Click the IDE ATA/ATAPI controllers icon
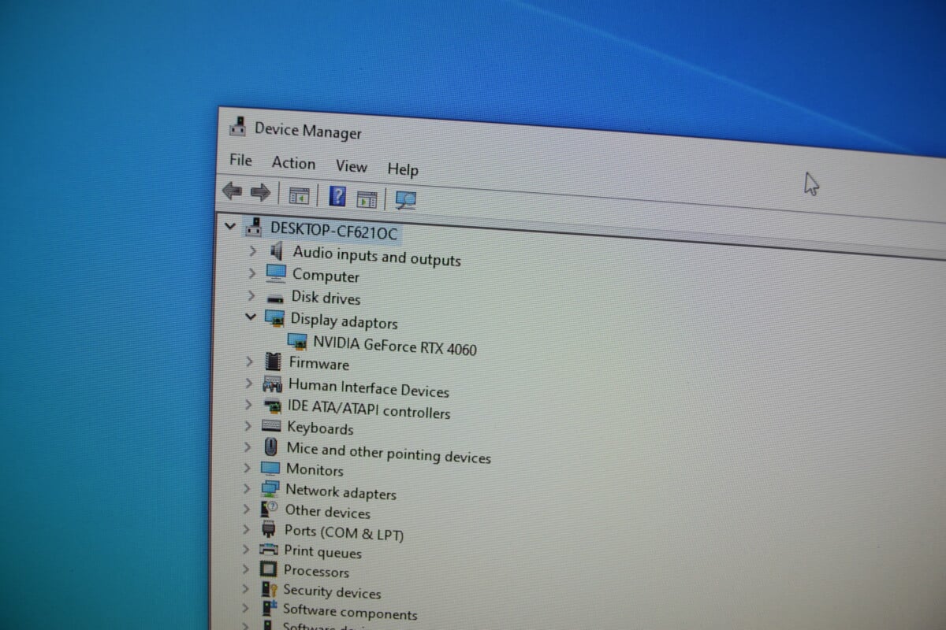This screenshot has height=630, width=946. coord(273,406)
